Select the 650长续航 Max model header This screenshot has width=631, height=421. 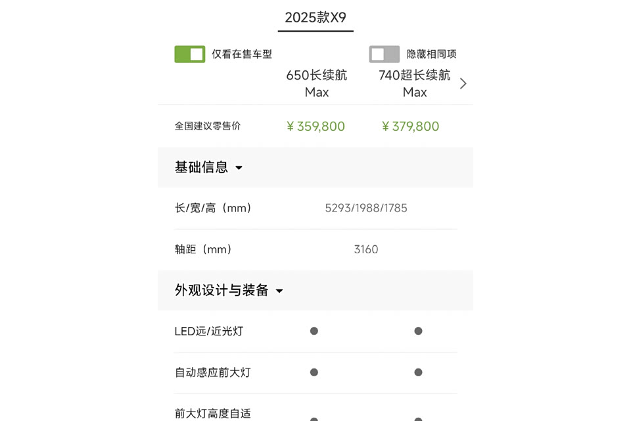(x=317, y=84)
